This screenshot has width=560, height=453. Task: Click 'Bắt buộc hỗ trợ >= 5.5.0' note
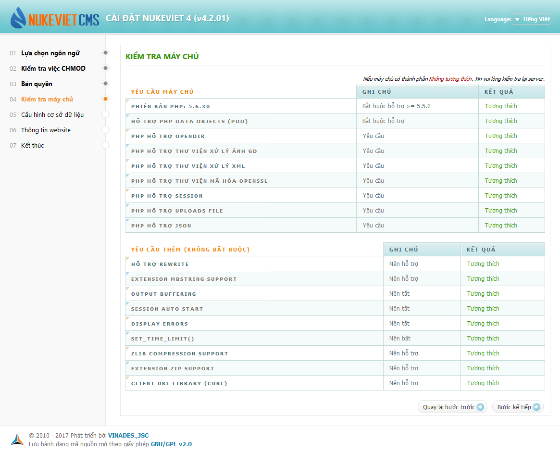click(x=397, y=106)
